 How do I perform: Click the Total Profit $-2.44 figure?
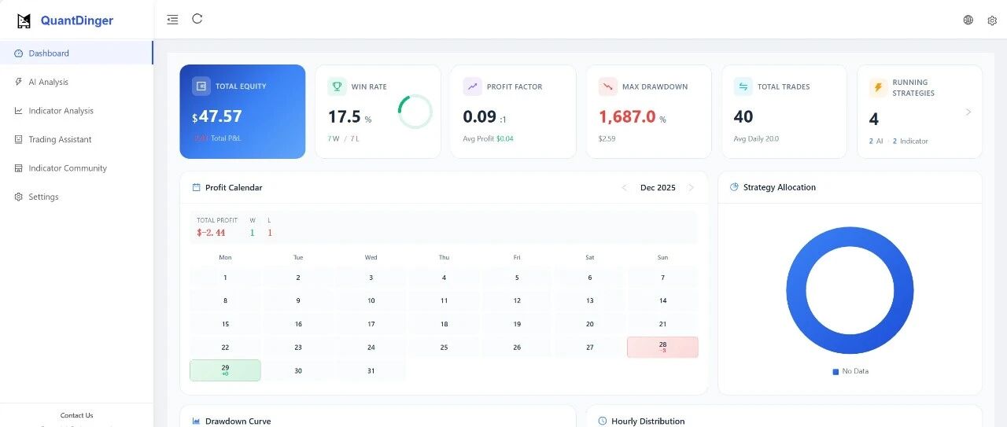click(211, 233)
